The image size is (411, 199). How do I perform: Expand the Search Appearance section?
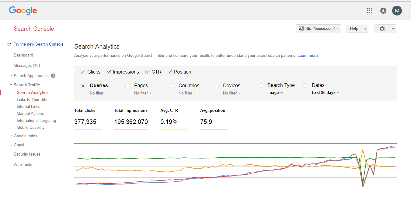(11, 76)
